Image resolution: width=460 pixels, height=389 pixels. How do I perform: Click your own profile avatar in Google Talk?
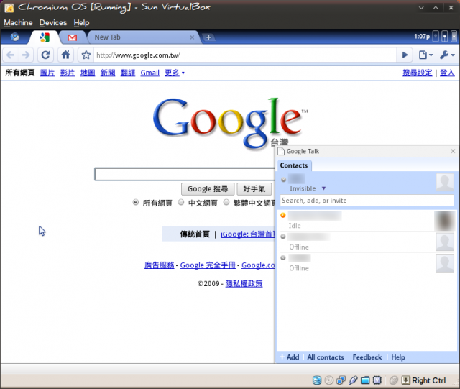[x=445, y=182]
